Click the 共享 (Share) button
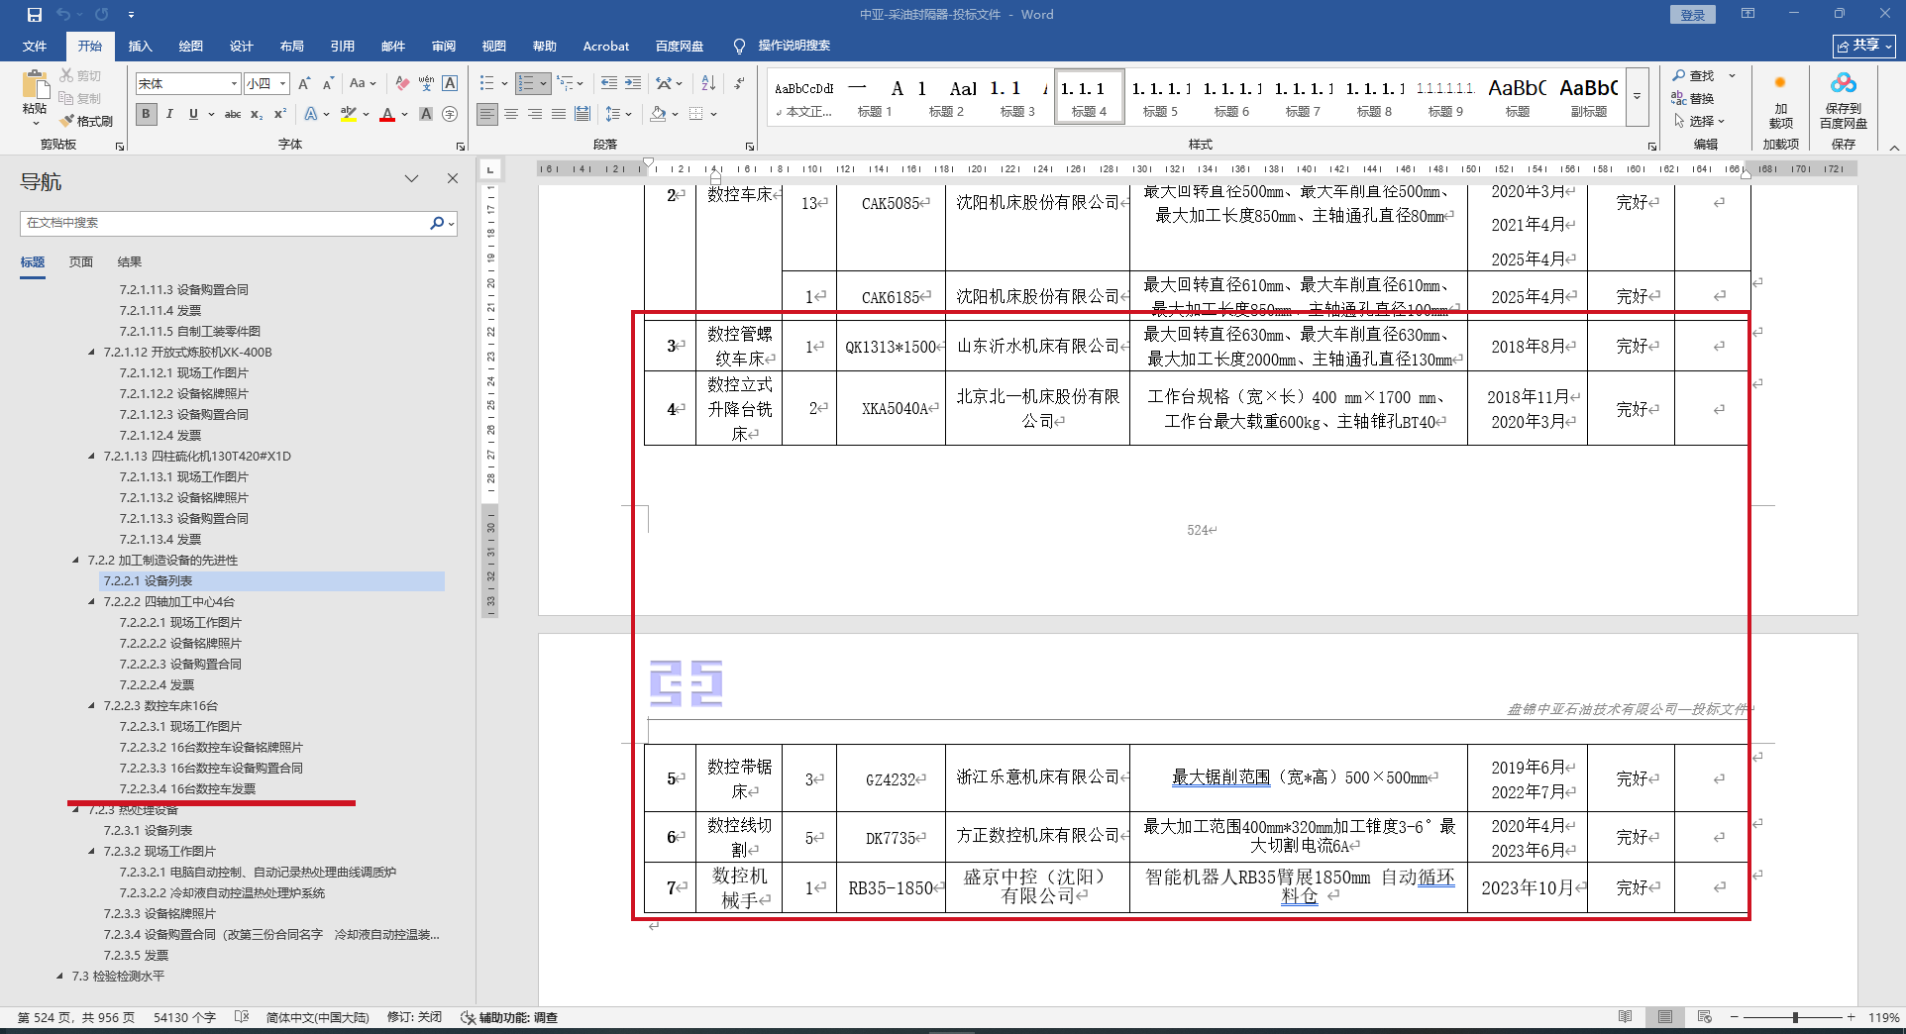 click(x=1863, y=46)
